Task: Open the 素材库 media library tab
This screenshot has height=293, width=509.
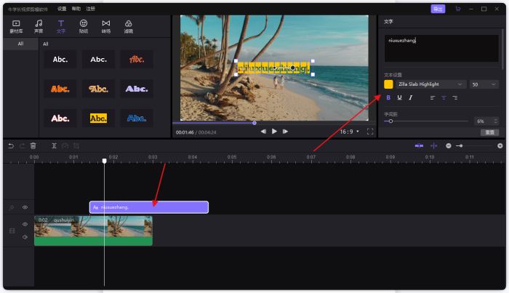Action: click(x=15, y=27)
